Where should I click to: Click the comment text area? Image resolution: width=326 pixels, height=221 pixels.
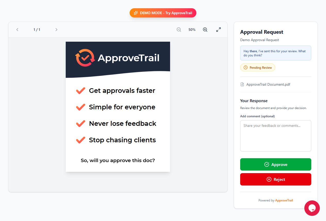(276, 136)
